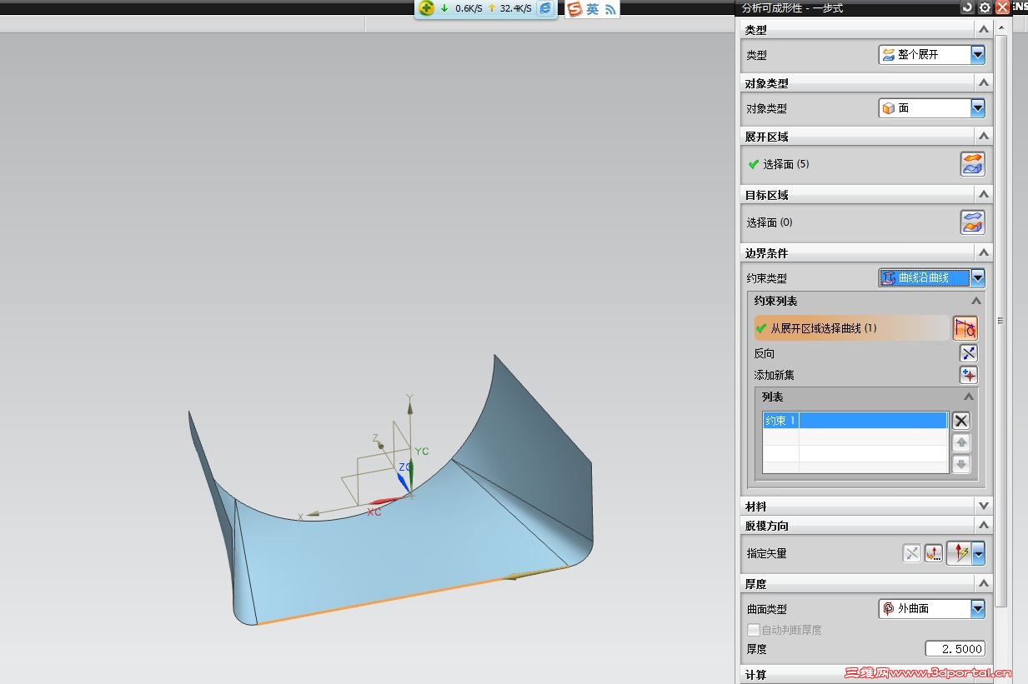Click the move down arrow beside the list
Image resolution: width=1028 pixels, height=684 pixels.
coord(962,465)
